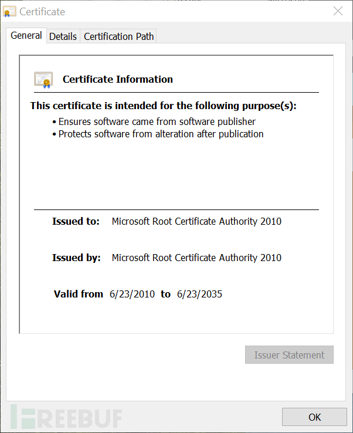Click the 'Issued by:' label

pos(76,258)
